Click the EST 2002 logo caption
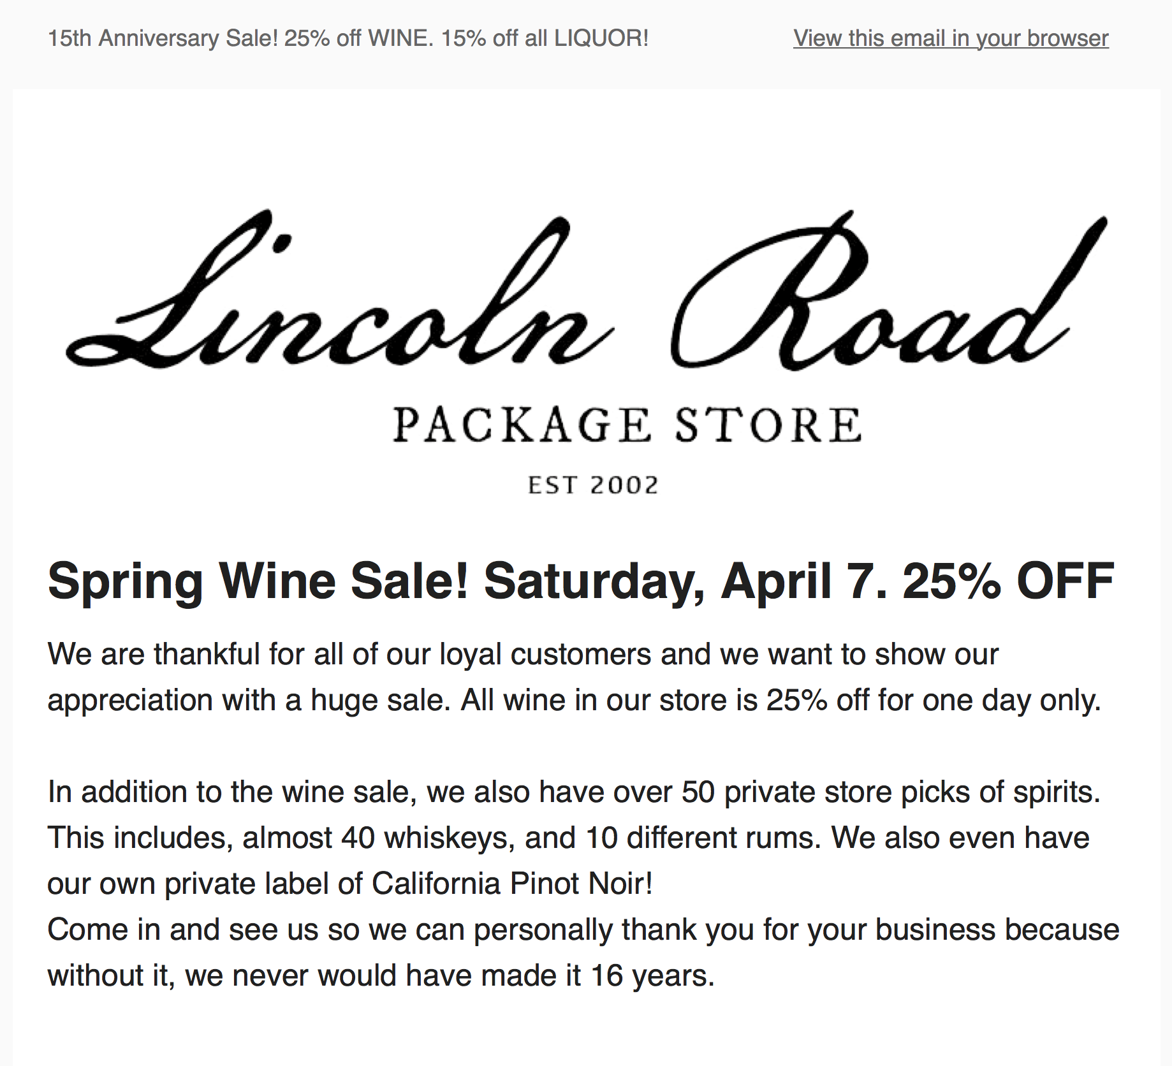Viewport: 1172px width, 1066px height. (592, 485)
